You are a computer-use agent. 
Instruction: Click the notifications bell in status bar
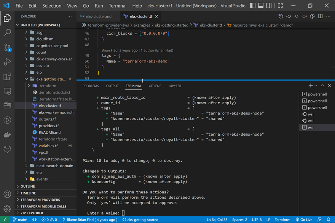[x=329, y=220]
